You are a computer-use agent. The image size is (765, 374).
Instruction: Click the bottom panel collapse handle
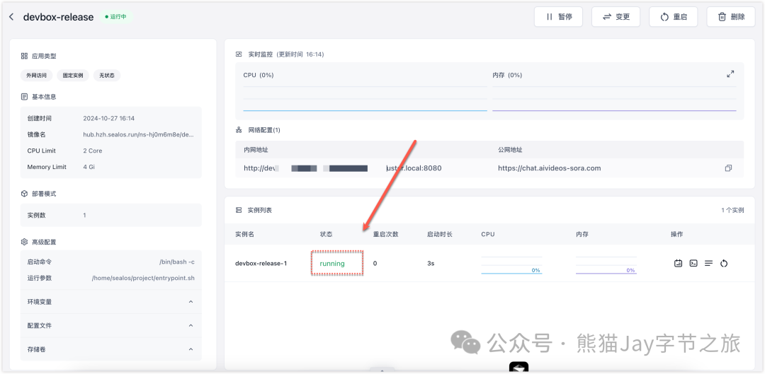pos(382,370)
